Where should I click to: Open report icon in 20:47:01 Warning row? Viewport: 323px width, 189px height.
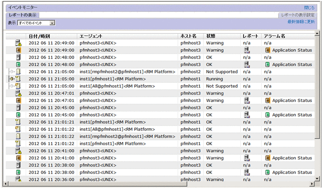pyautogui.click(x=247, y=100)
